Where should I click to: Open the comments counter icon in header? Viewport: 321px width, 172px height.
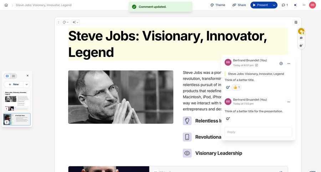click(x=285, y=5)
